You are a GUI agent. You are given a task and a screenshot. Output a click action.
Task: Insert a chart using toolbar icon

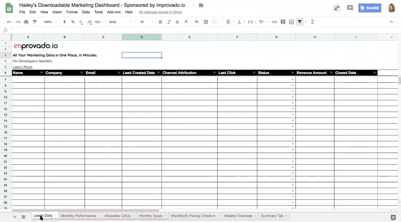point(291,22)
